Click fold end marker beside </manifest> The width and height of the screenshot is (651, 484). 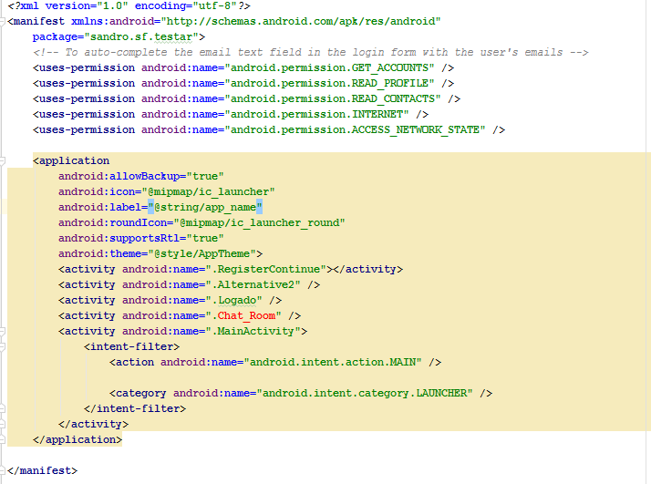pos(2,470)
